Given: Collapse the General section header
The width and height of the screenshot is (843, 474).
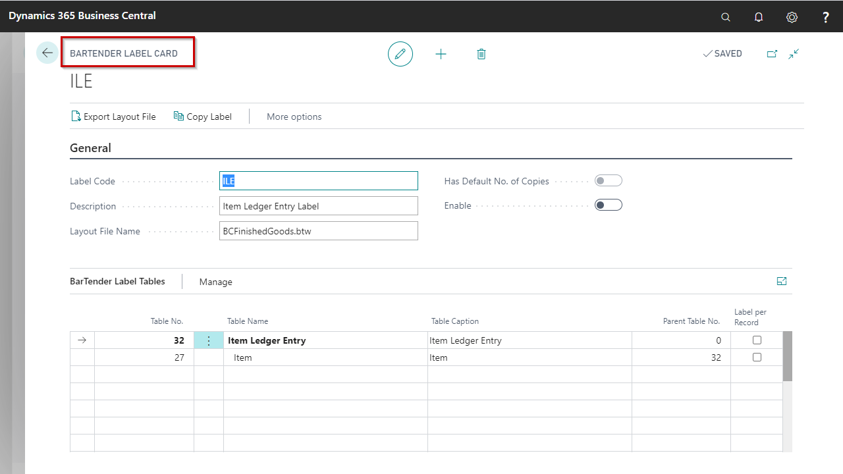Looking at the screenshot, I should click(91, 148).
